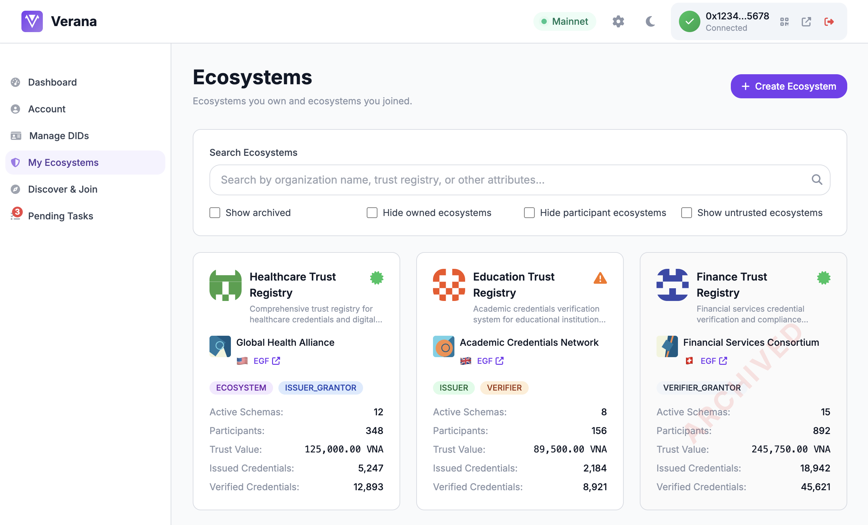The image size is (868, 525).
Task: Click the orange VERIFIER role tag
Action: click(504, 388)
